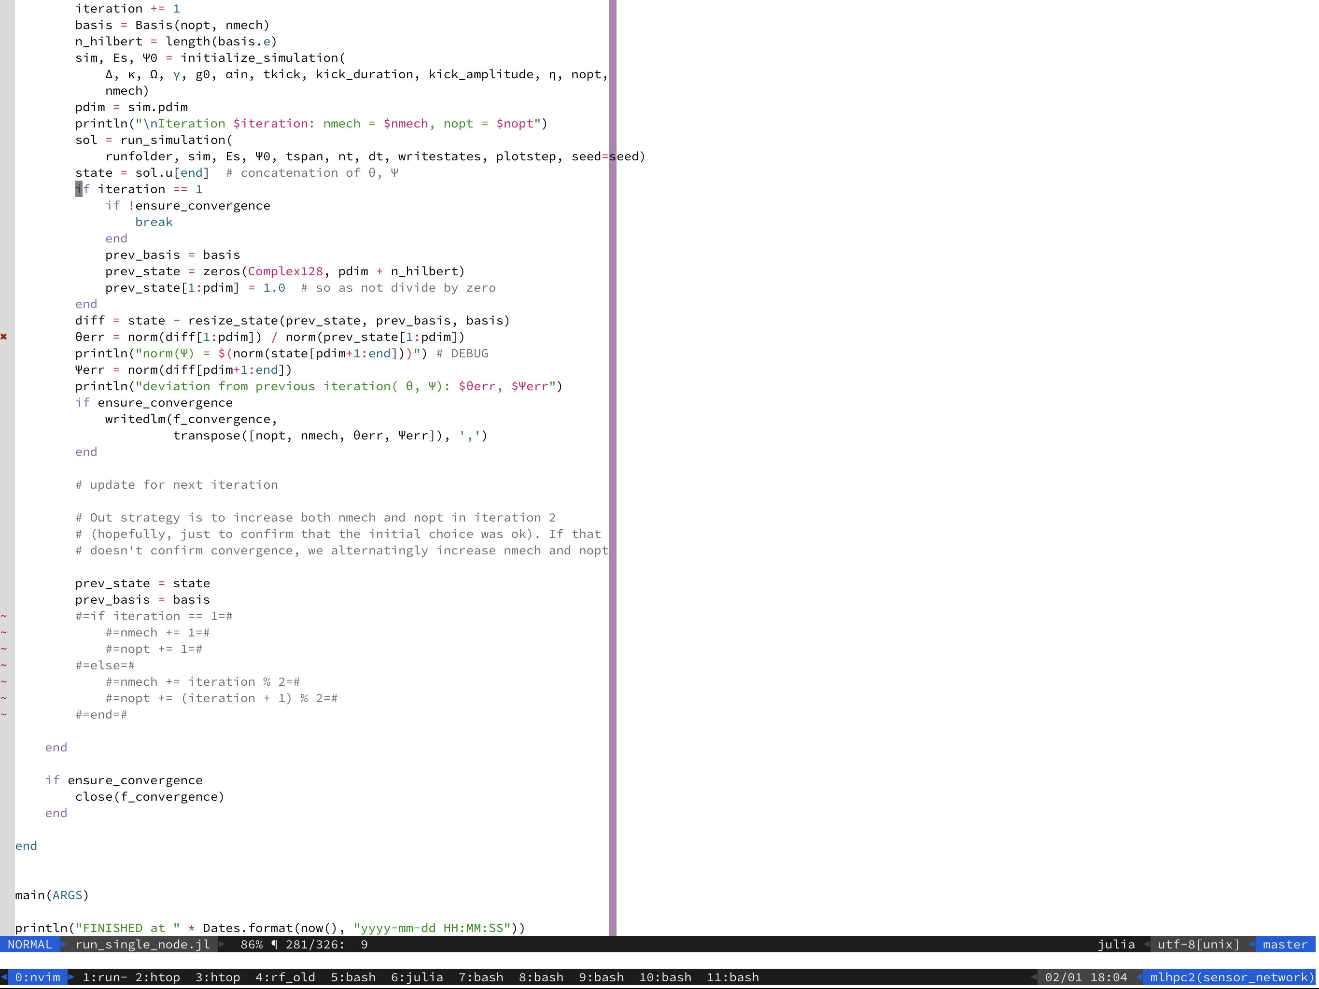1319x989 pixels.
Task: Click 'Complex128' type in zeros call
Action: [285, 271]
